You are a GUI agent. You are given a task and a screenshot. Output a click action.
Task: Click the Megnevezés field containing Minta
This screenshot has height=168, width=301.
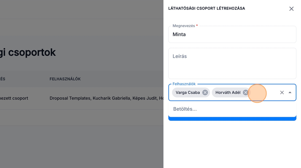232,35
